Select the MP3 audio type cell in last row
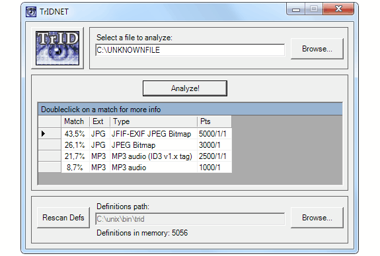380x256 pixels. click(x=153, y=167)
